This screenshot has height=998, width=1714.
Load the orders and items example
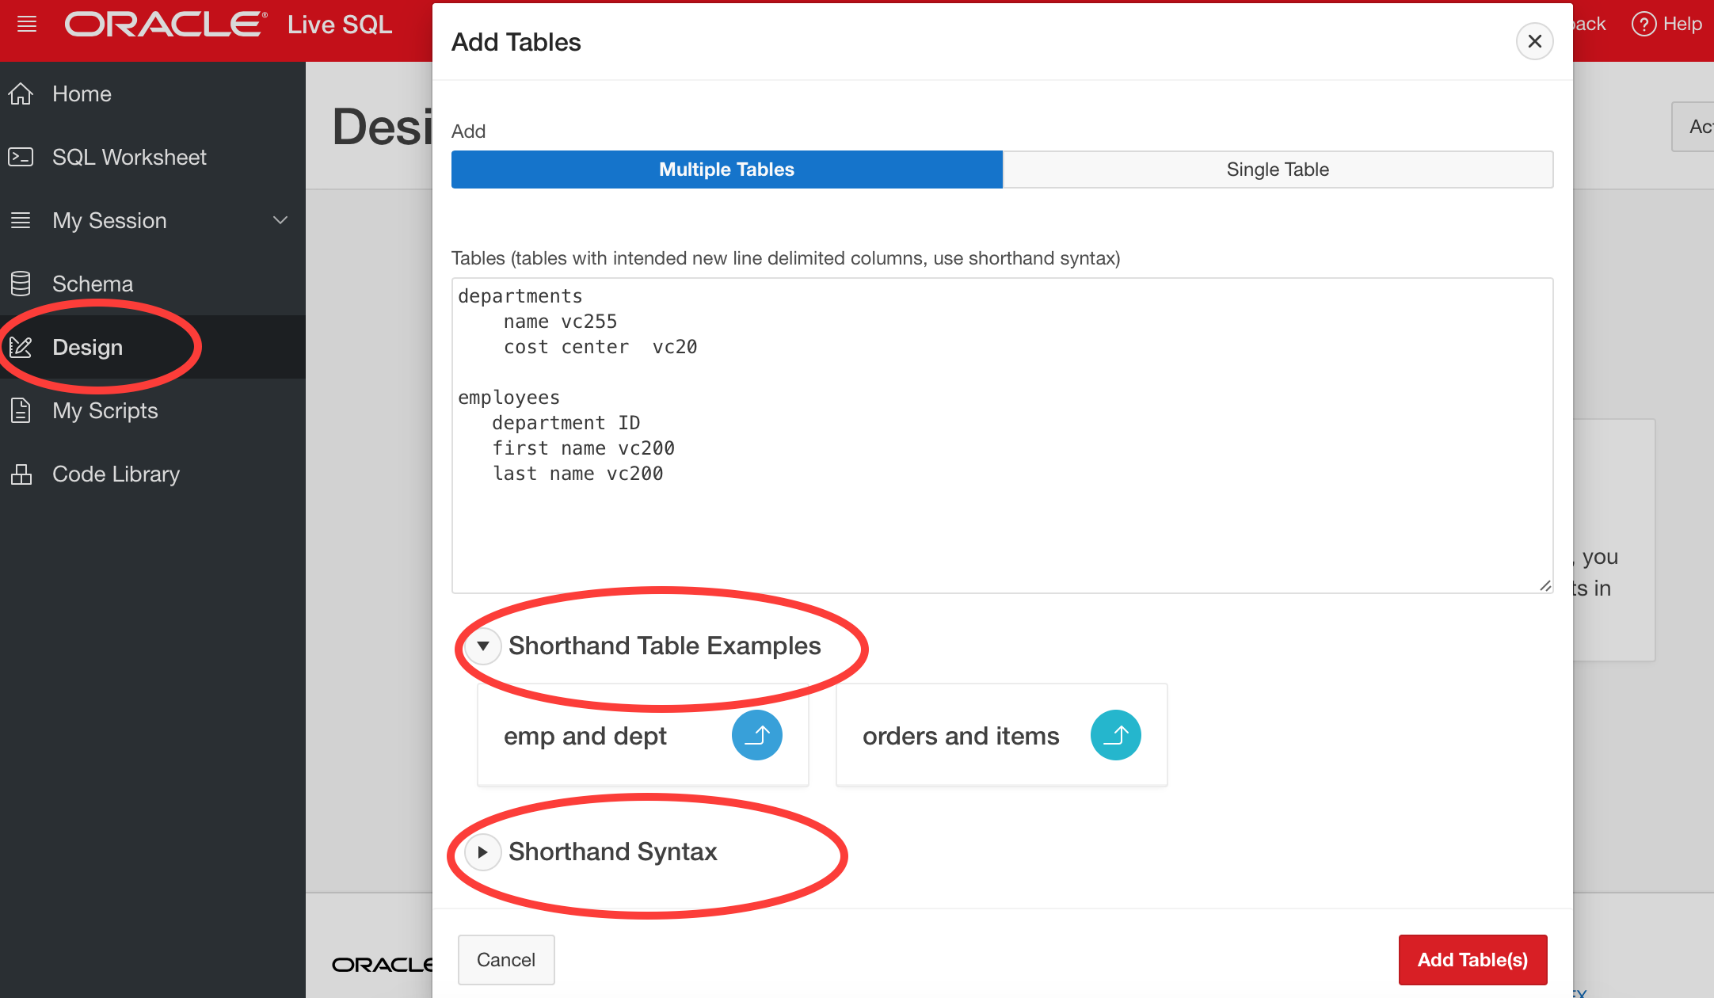point(1115,735)
